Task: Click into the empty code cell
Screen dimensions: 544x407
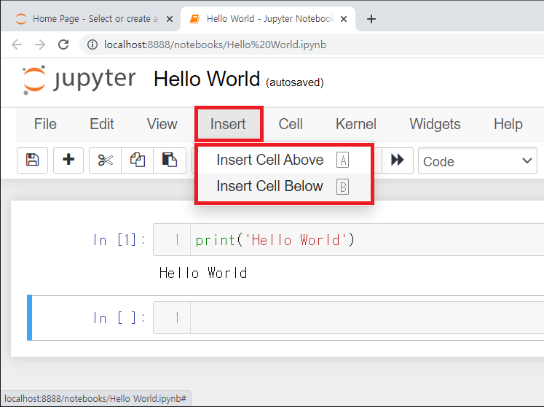Action: (x=367, y=318)
